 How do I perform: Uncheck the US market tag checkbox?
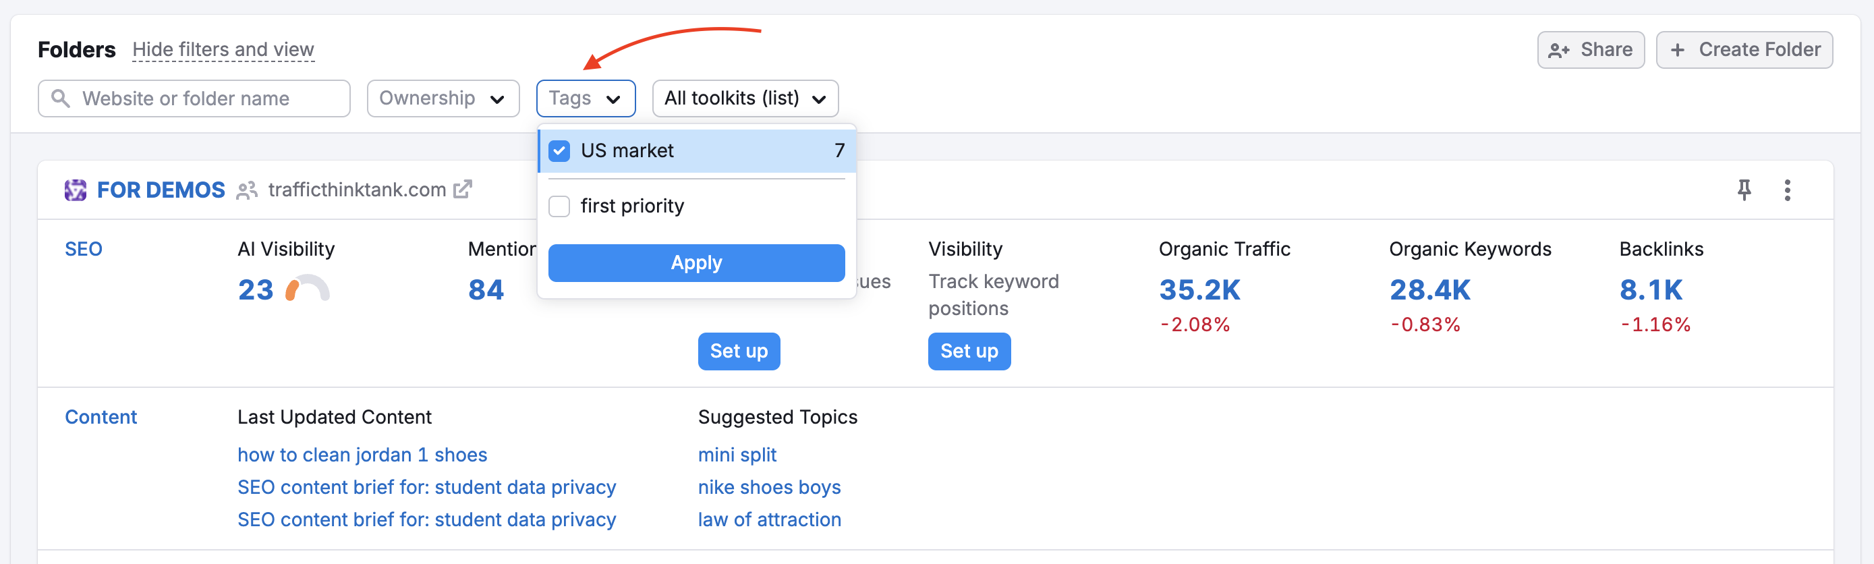click(x=559, y=150)
